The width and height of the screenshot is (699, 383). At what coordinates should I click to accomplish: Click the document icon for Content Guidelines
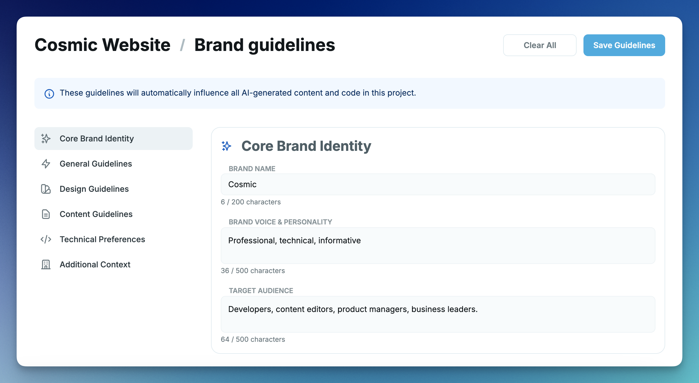46,214
